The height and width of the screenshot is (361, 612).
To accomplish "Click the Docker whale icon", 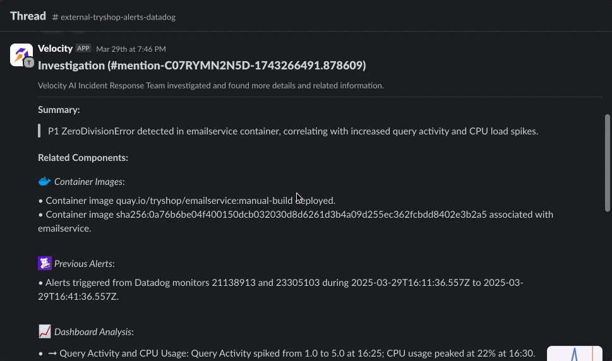I will (x=44, y=182).
